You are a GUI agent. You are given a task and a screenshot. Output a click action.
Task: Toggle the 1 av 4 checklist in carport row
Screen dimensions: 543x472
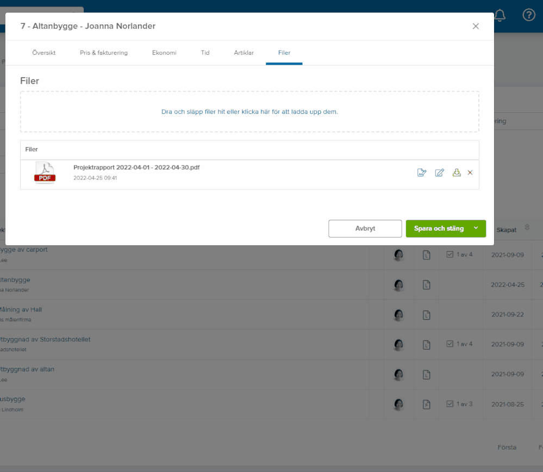tap(450, 254)
